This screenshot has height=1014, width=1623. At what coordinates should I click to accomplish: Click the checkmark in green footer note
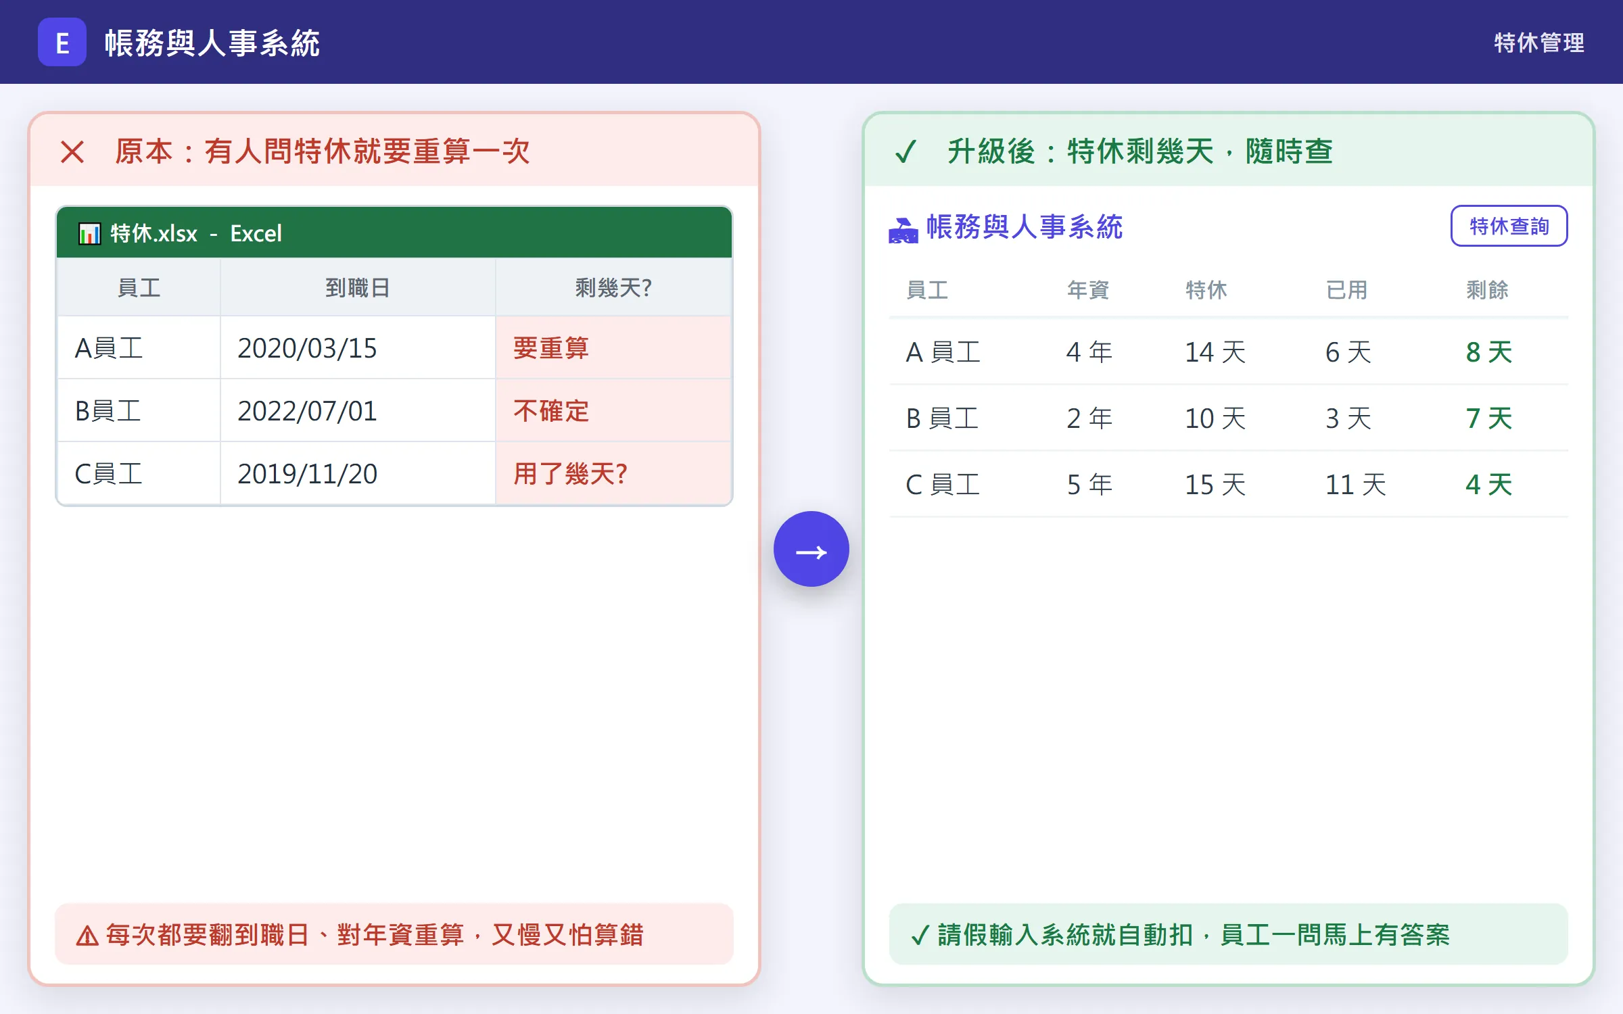pos(920,936)
